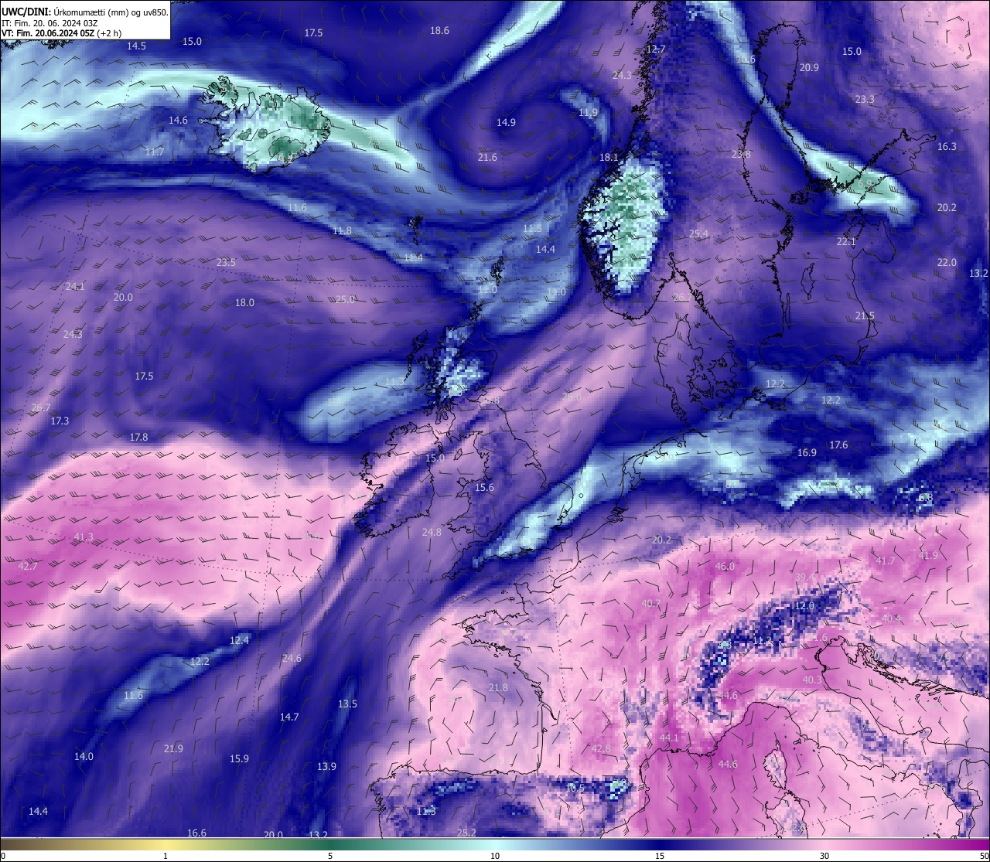Click the 13.9 value north of Spain
This screenshot has width=990, height=862.
click(x=326, y=767)
